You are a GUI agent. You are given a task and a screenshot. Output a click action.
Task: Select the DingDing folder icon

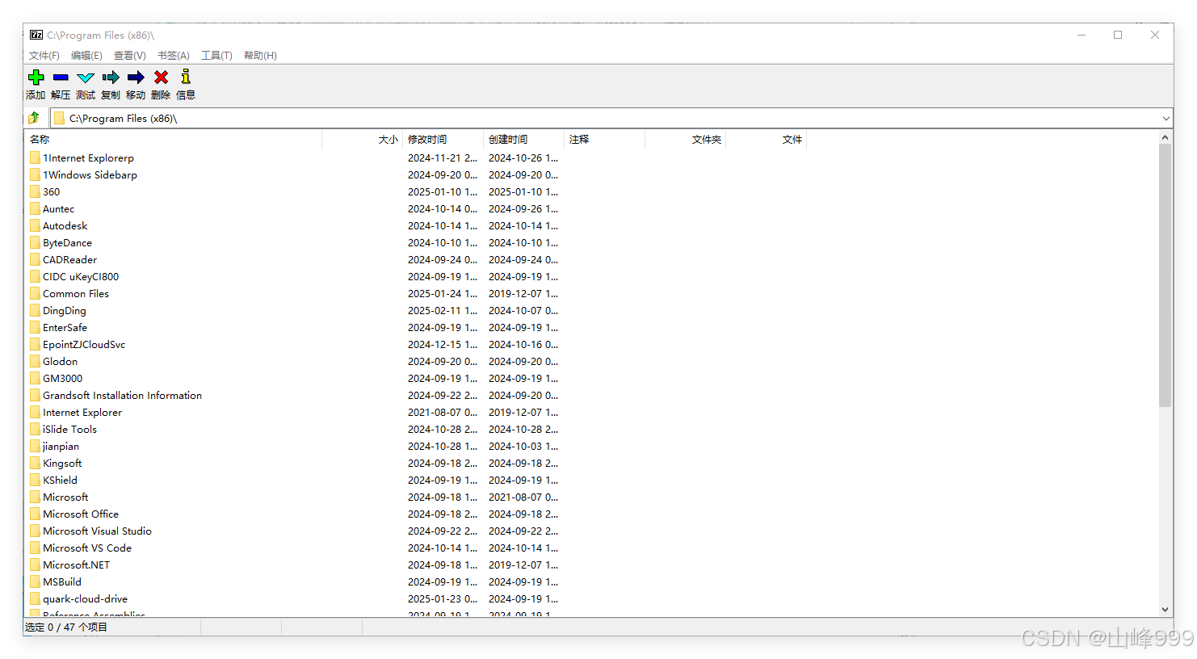35,310
